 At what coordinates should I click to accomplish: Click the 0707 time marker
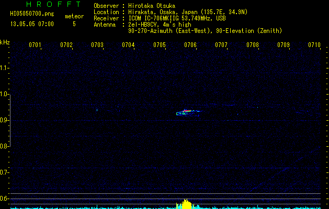(221, 45)
